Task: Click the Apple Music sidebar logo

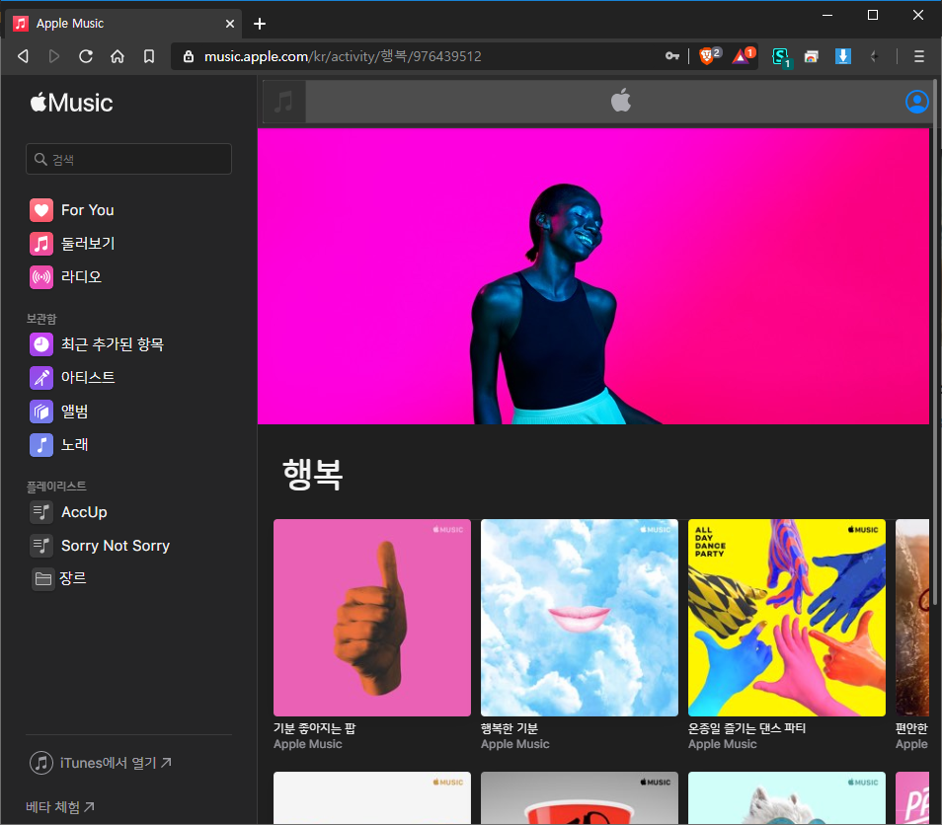Action: point(71,103)
